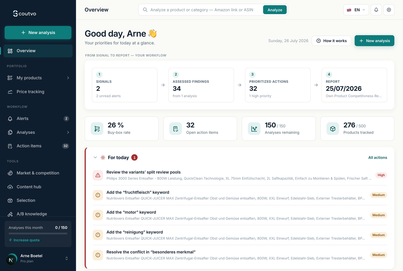The image size is (403, 271).
Task: Click the search magnifier icon
Action: (145, 10)
